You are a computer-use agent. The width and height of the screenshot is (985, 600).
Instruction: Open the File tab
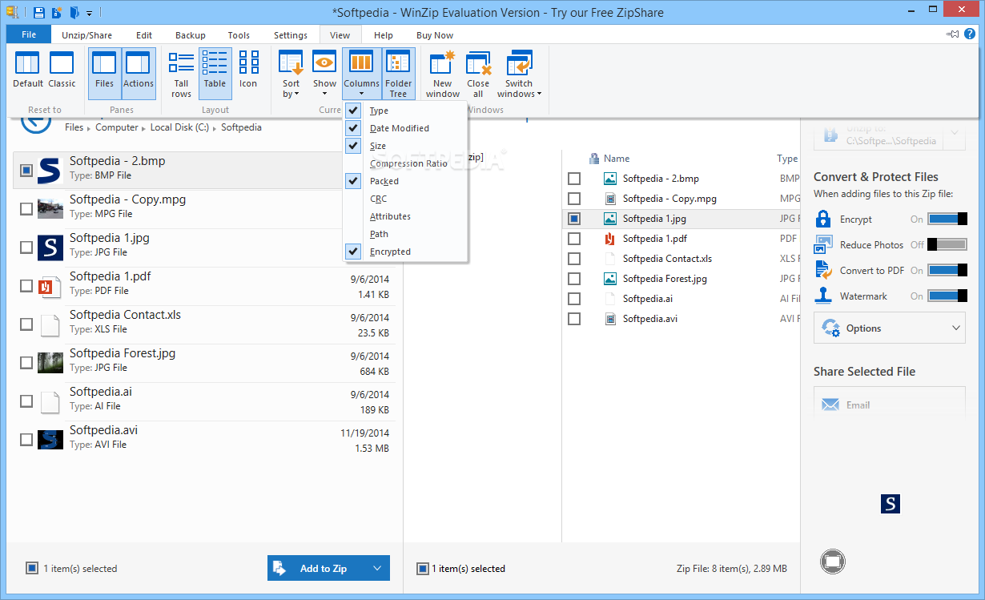point(29,34)
